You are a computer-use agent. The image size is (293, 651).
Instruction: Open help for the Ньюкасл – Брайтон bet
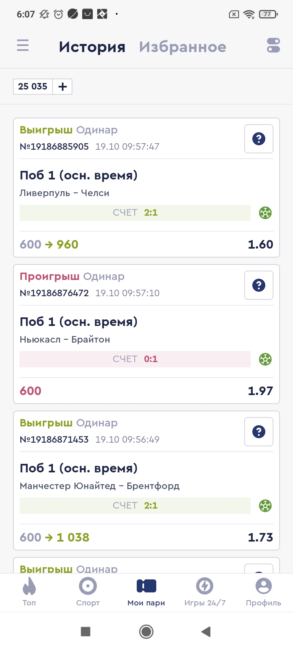(x=259, y=285)
